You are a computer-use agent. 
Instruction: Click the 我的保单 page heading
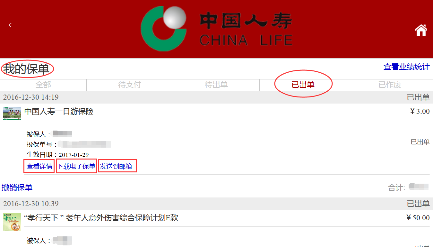click(26, 69)
